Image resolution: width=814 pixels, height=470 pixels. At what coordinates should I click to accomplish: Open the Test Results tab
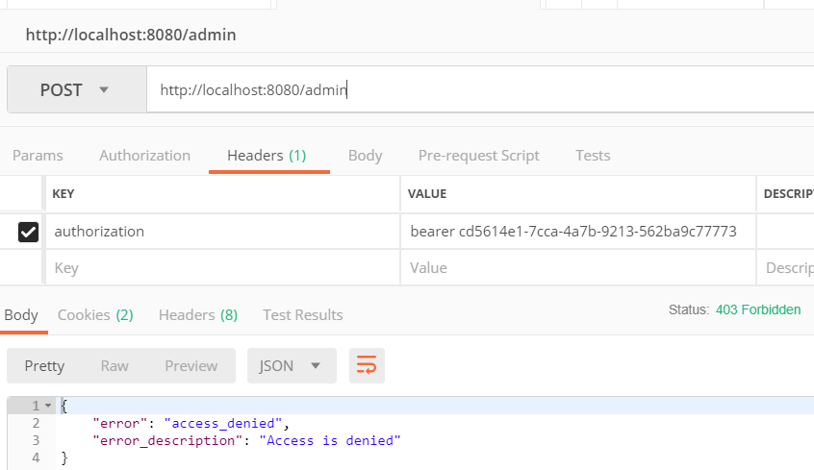(x=302, y=314)
